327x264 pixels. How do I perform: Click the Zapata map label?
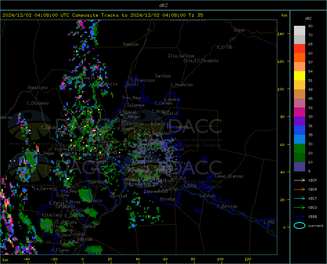pyautogui.click(x=89, y=226)
